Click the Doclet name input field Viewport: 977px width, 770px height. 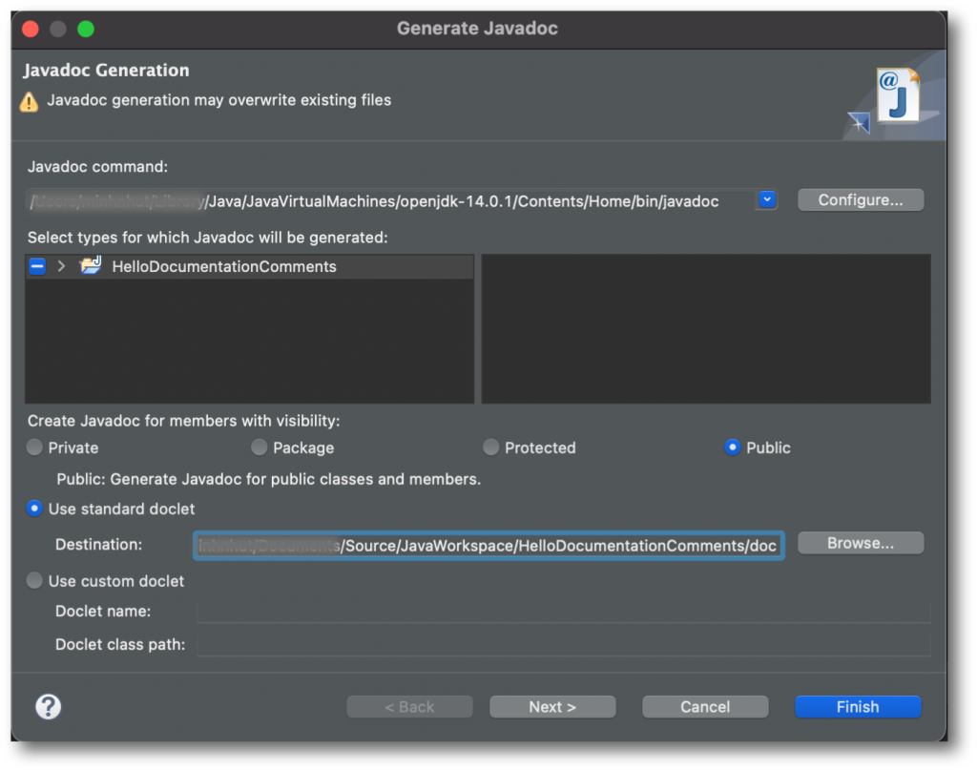pyautogui.click(x=563, y=612)
